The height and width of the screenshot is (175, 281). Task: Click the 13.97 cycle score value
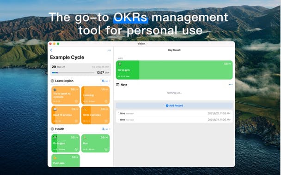coord(100,72)
